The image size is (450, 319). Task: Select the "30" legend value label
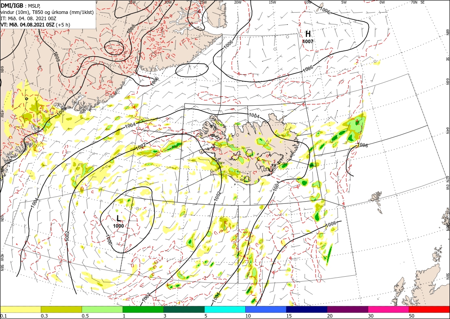(x=371, y=316)
